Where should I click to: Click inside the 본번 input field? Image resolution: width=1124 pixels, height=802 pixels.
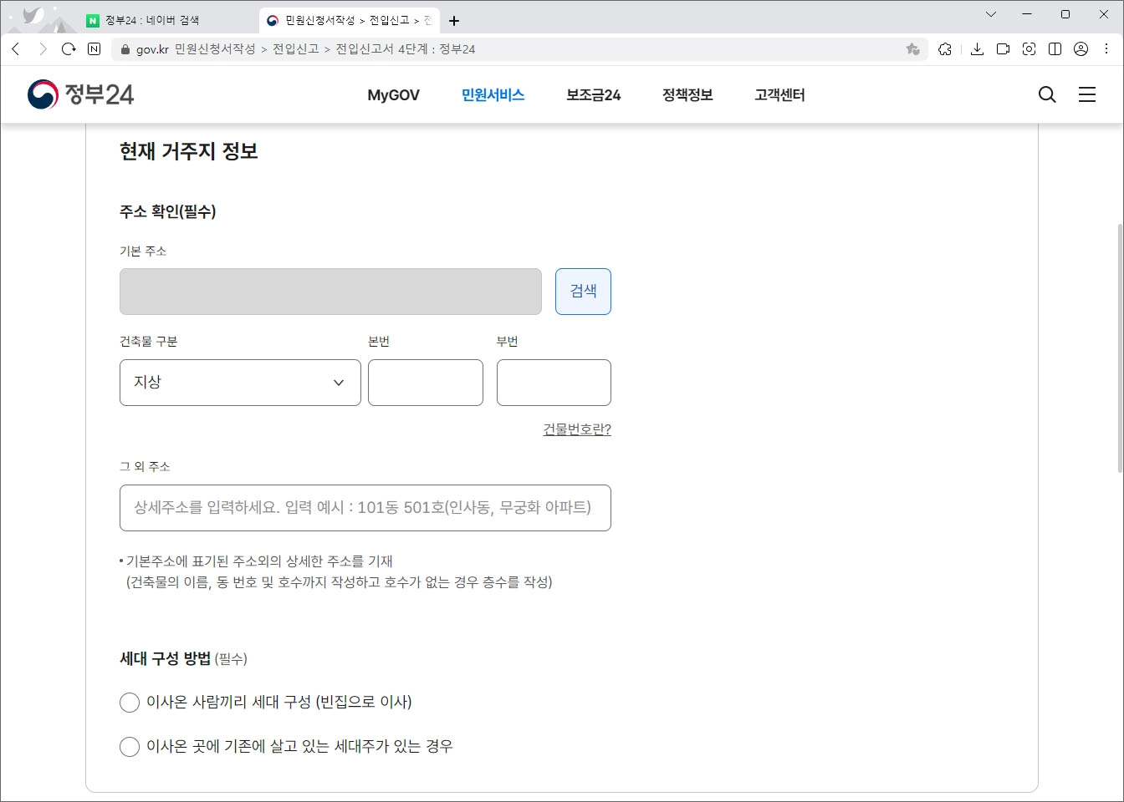[425, 383]
